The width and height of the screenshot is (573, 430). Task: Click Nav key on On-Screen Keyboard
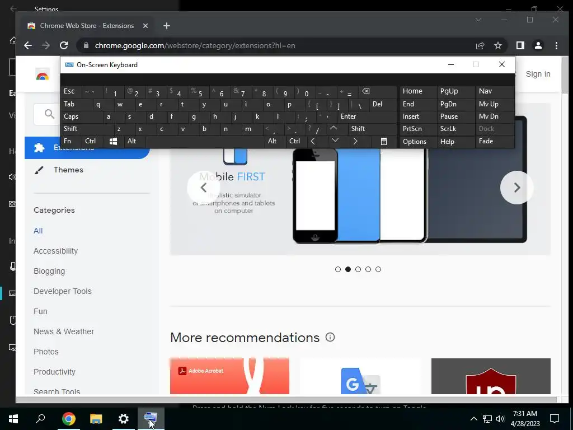(495, 91)
